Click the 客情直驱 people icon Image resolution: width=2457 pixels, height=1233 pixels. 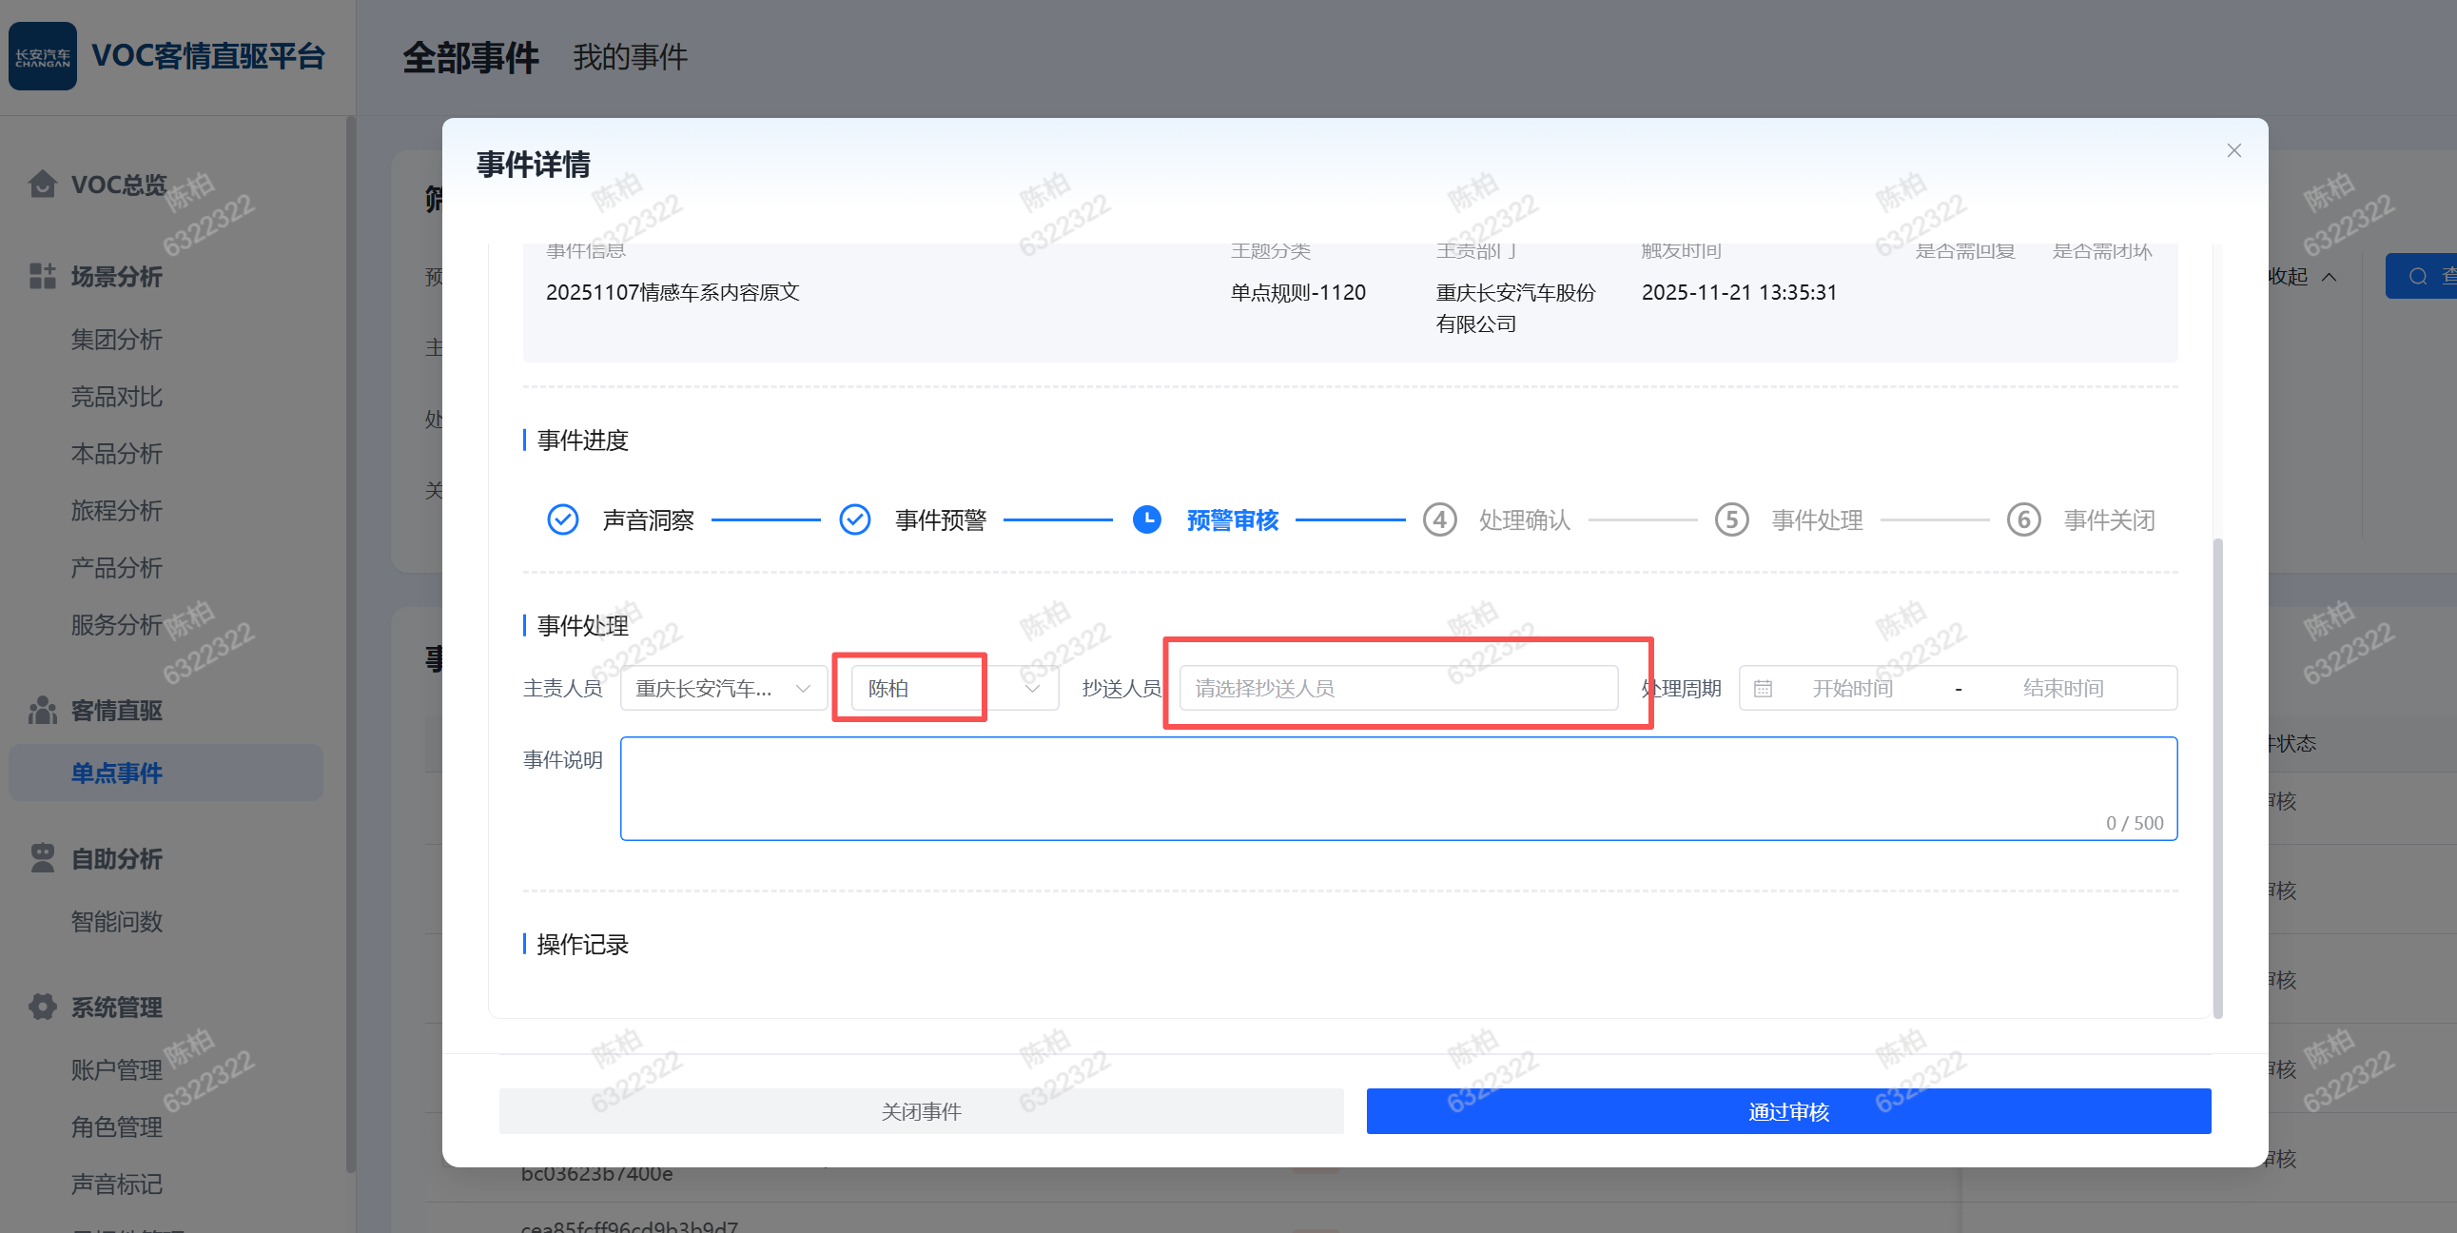tap(42, 710)
